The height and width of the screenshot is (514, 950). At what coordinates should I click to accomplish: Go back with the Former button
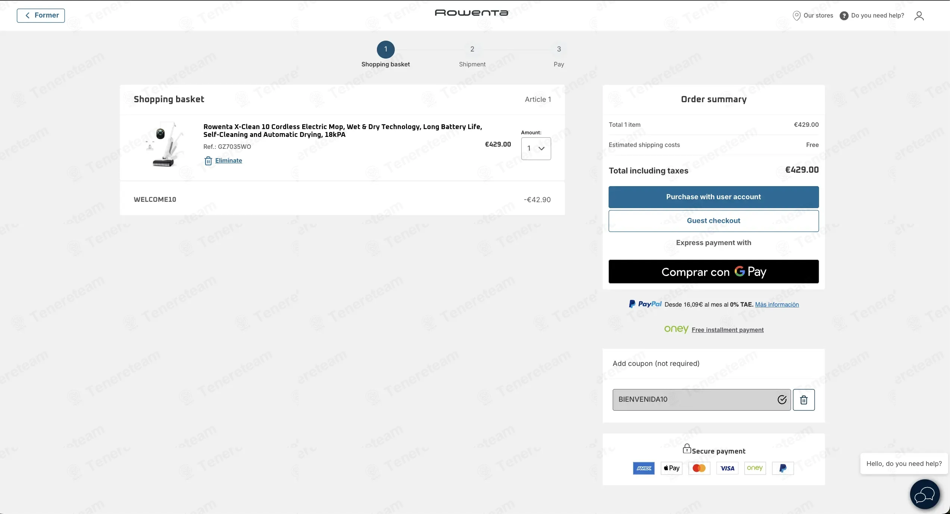[41, 15]
